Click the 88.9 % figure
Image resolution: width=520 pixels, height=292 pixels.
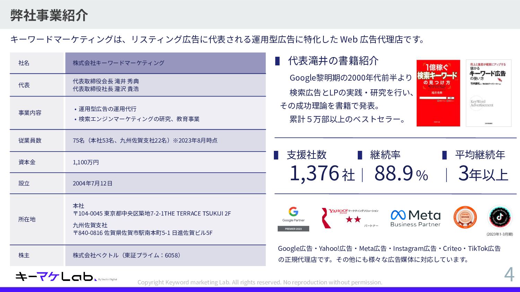click(x=401, y=173)
